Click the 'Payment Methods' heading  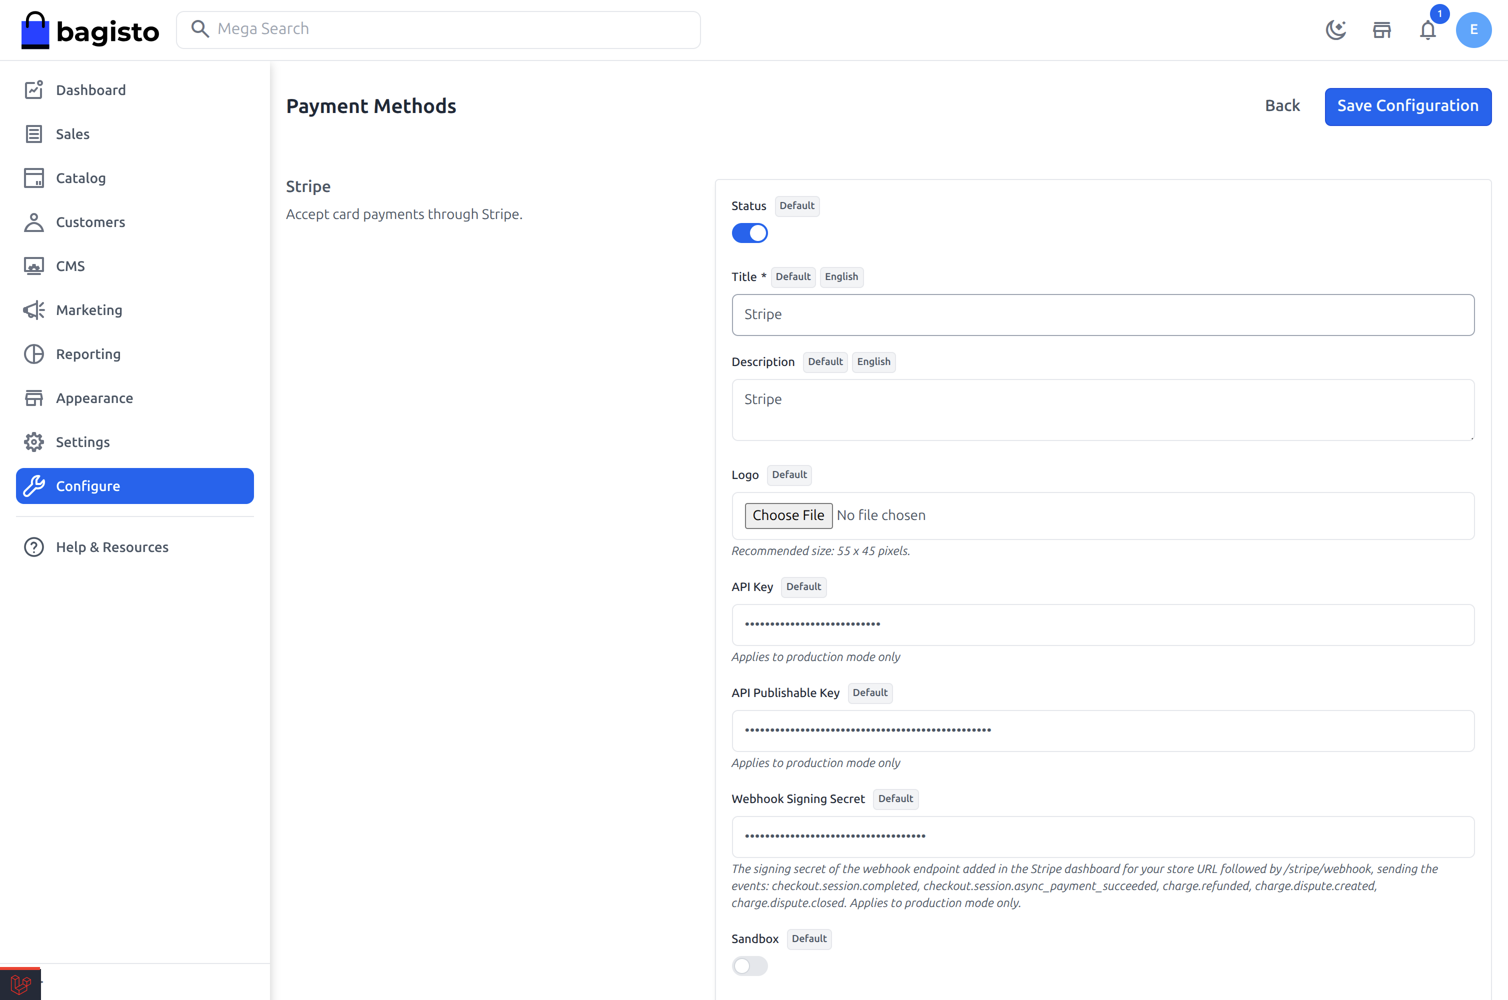(370, 106)
